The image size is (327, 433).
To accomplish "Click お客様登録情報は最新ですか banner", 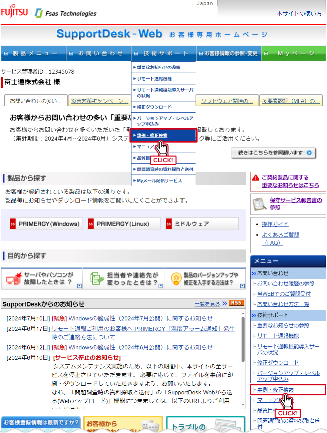I will pyautogui.click(x=41, y=424).
